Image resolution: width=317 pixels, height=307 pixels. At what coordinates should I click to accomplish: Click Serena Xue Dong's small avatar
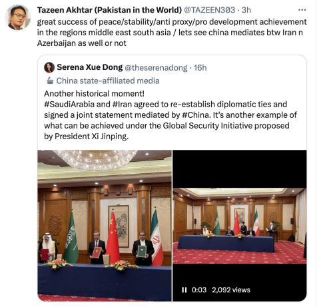(49, 67)
